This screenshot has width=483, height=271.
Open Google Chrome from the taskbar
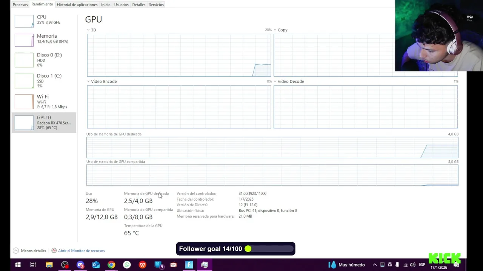click(111, 265)
